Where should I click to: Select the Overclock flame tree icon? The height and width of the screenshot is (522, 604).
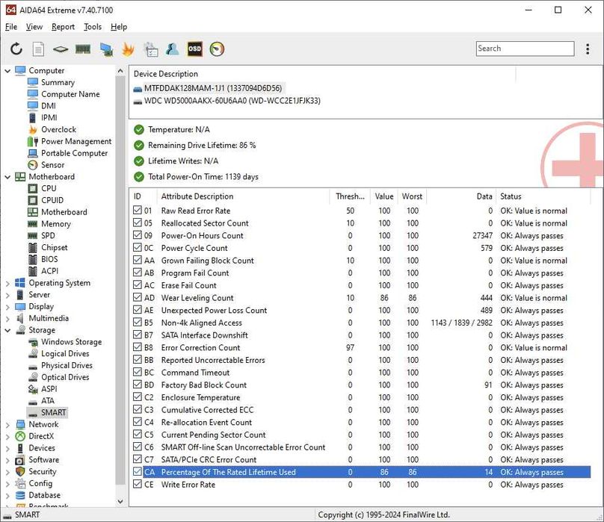[33, 129]
